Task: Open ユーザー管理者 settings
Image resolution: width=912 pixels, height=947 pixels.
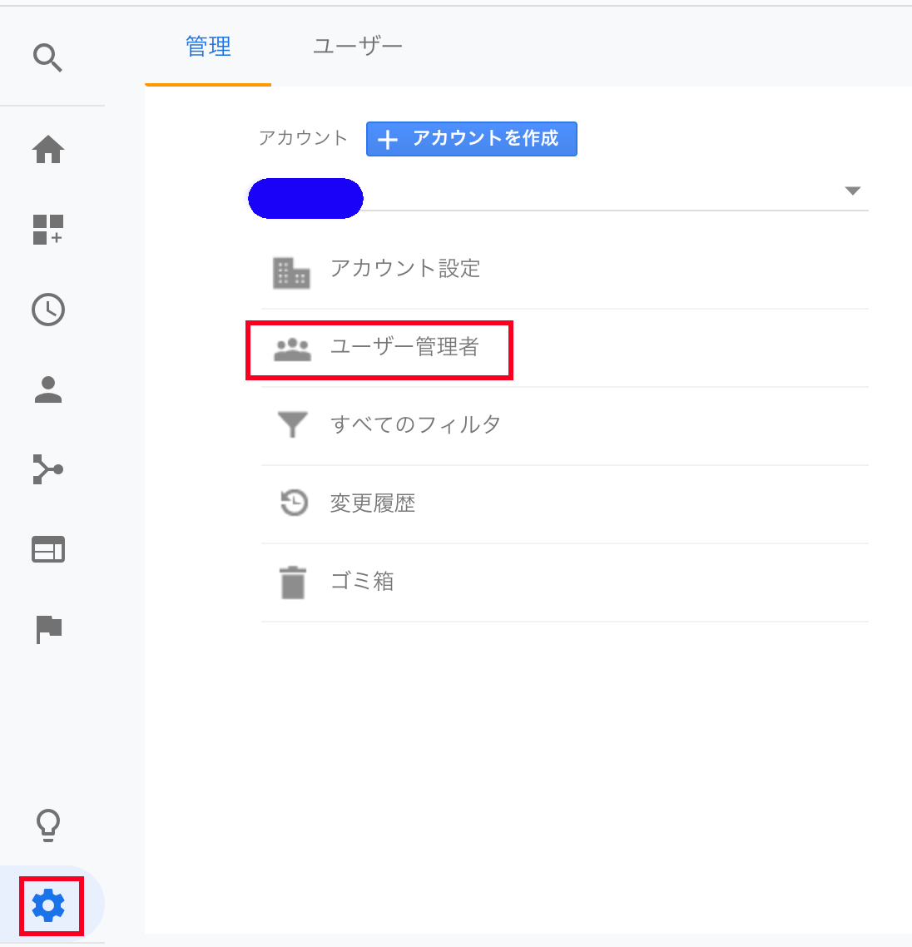Action: click(x=404, y=347)
